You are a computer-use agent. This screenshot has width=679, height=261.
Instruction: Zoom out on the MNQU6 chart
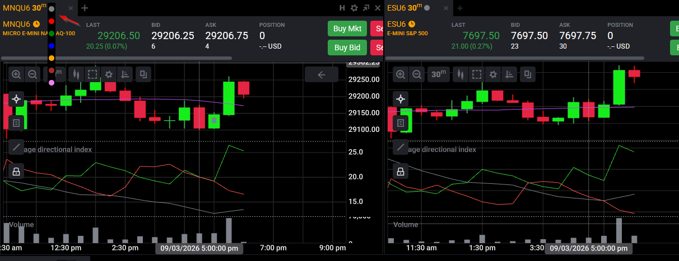point(32,74)
